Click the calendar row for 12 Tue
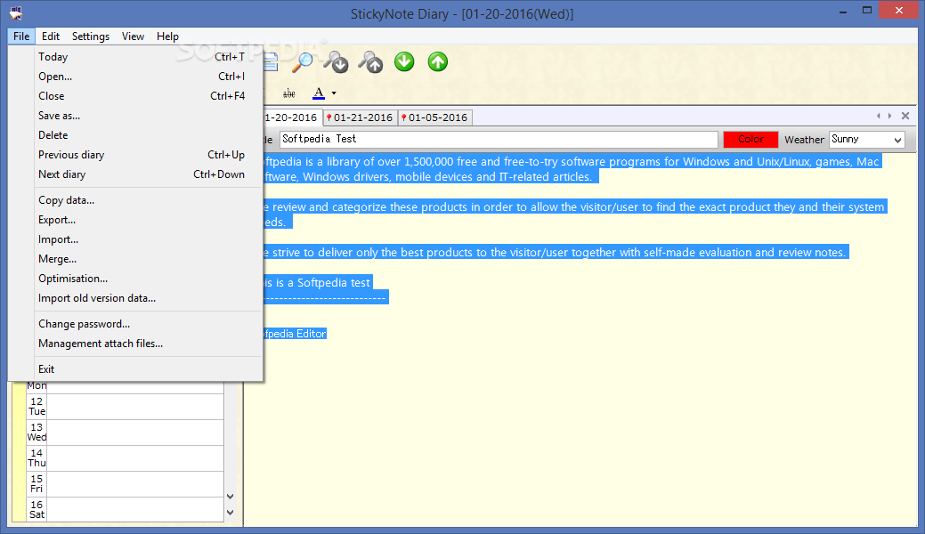The image size is (925, 534). (125, 407)
